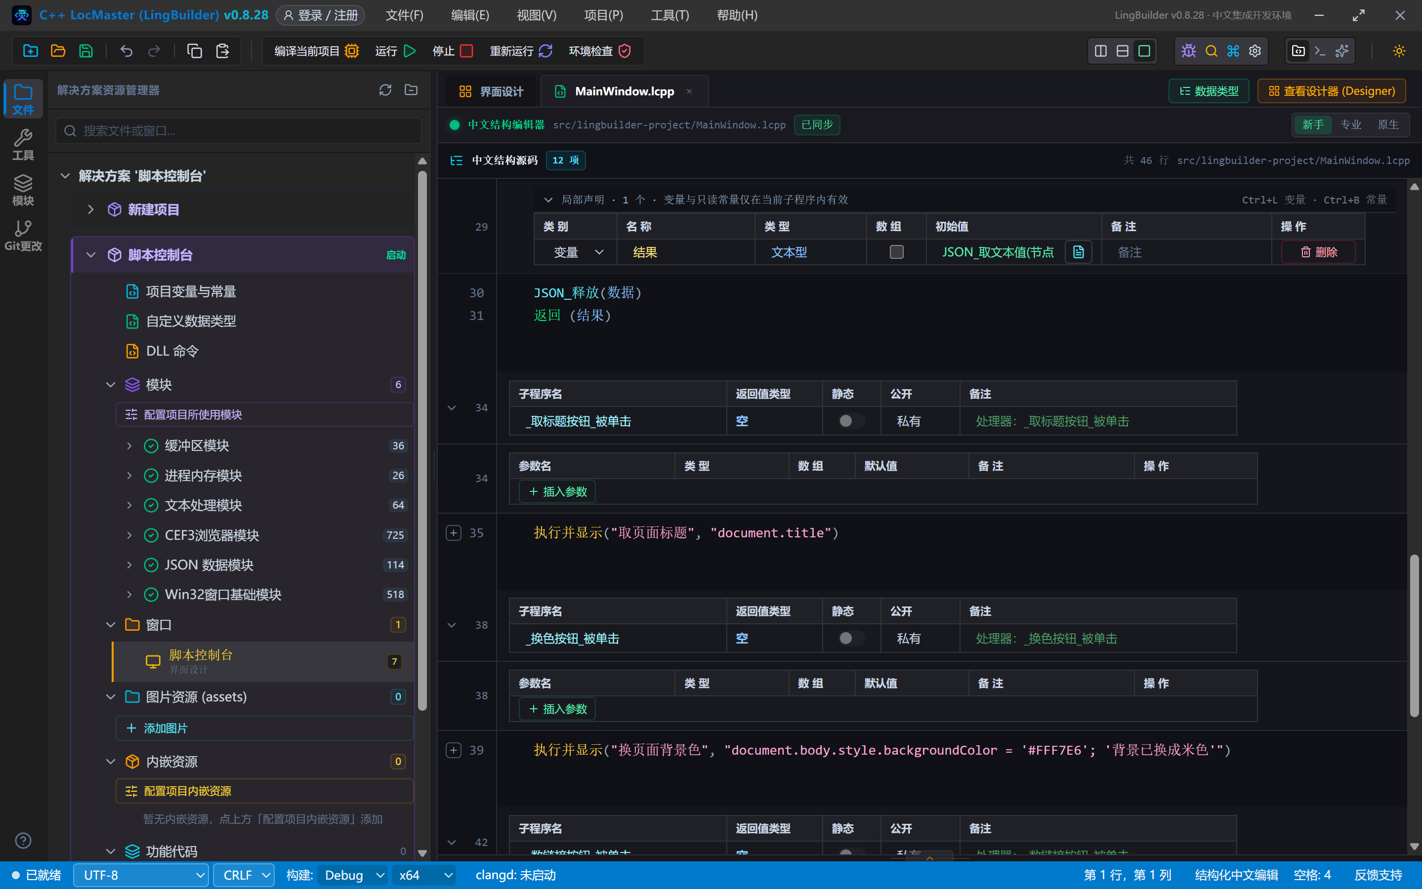Open the Git更改 sidebar panel
1422x889 pixels.
[23, 236]
